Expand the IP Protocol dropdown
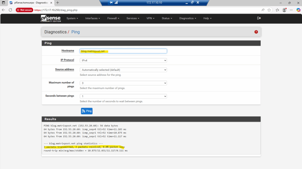302x169 pixels. pos(123,60)
